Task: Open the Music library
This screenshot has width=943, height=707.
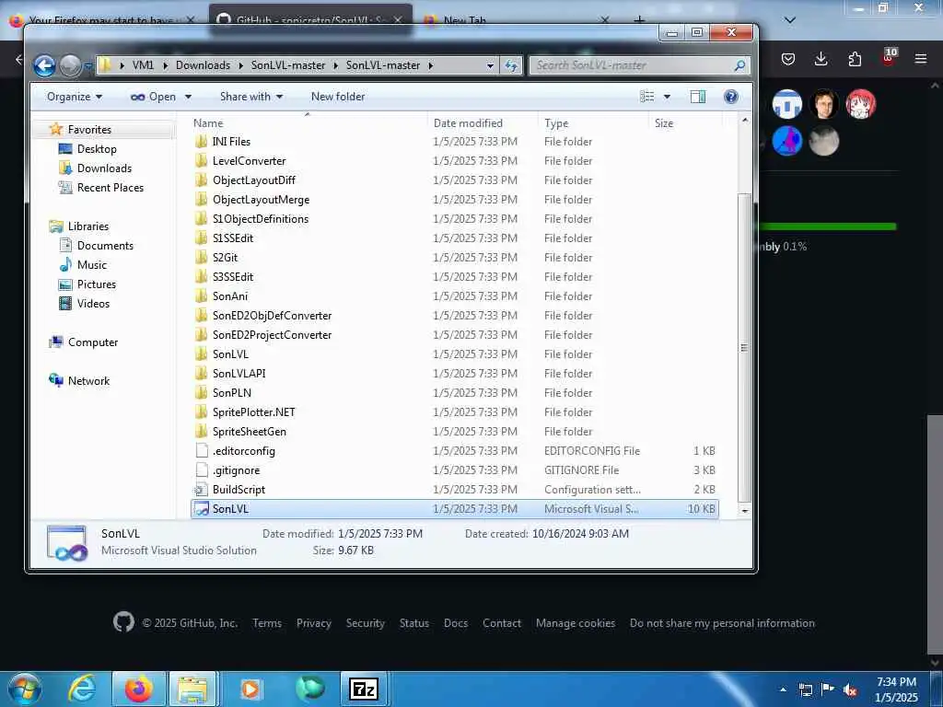Action: [91, 264]
